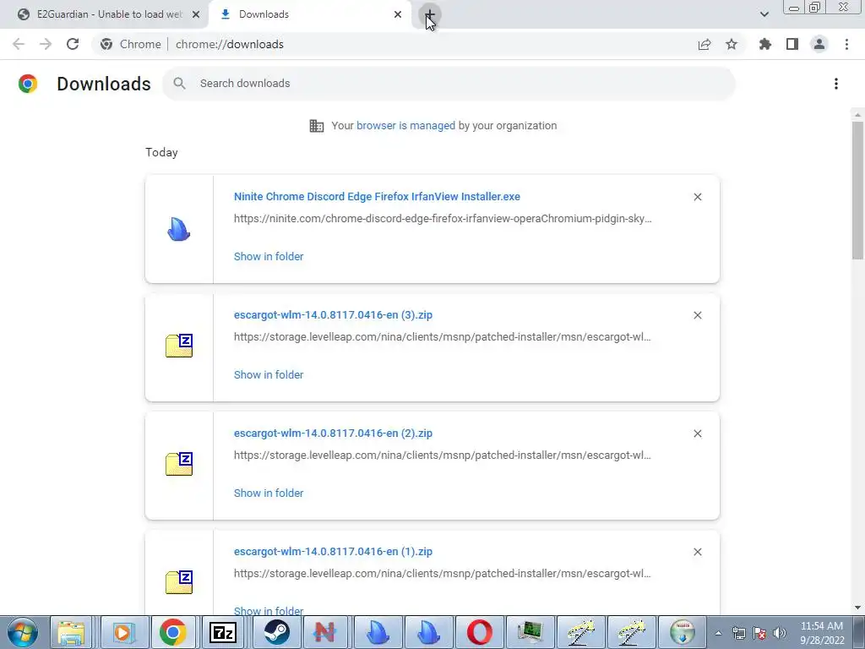Image resolution: width=865 pixels, height=649 pixels.
Task: Show escargot-wlm (2).zip in folder
Action: [269, 494]
